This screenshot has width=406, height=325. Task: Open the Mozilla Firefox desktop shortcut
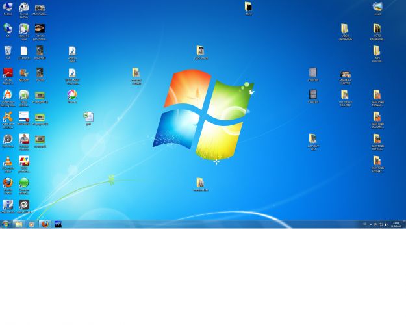8,186
